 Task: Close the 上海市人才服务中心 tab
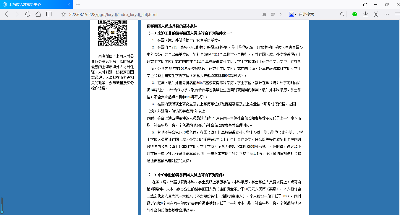click(x=68, y=4)
